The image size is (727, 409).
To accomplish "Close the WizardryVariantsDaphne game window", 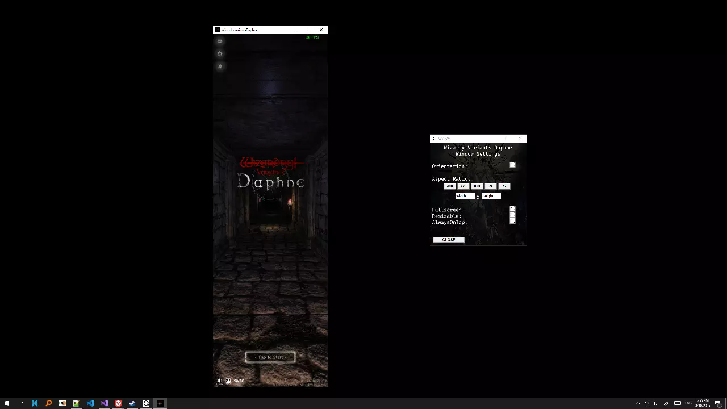I will coord(321,30).
